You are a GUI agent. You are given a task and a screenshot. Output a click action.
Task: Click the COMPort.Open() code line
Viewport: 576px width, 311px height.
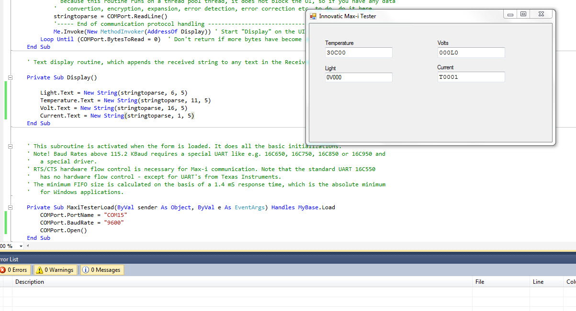[64, 230]
